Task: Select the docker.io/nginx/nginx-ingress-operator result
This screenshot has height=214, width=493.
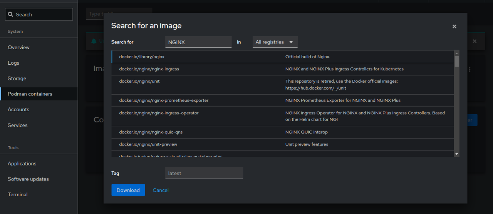Action: click(283, 116)
